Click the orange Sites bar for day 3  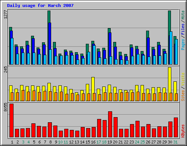tap(23, 96)
